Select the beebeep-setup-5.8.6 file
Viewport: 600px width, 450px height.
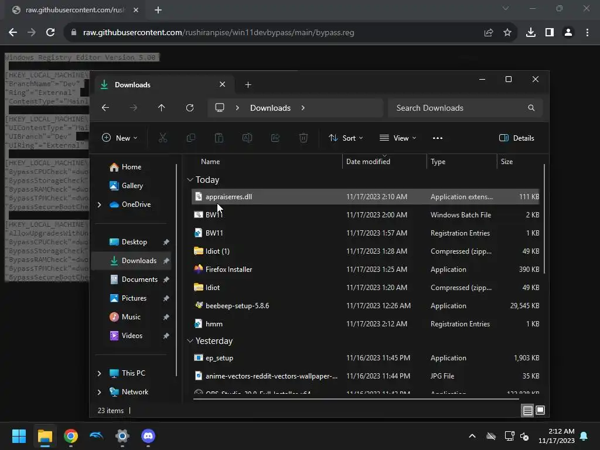click(365, 306)
